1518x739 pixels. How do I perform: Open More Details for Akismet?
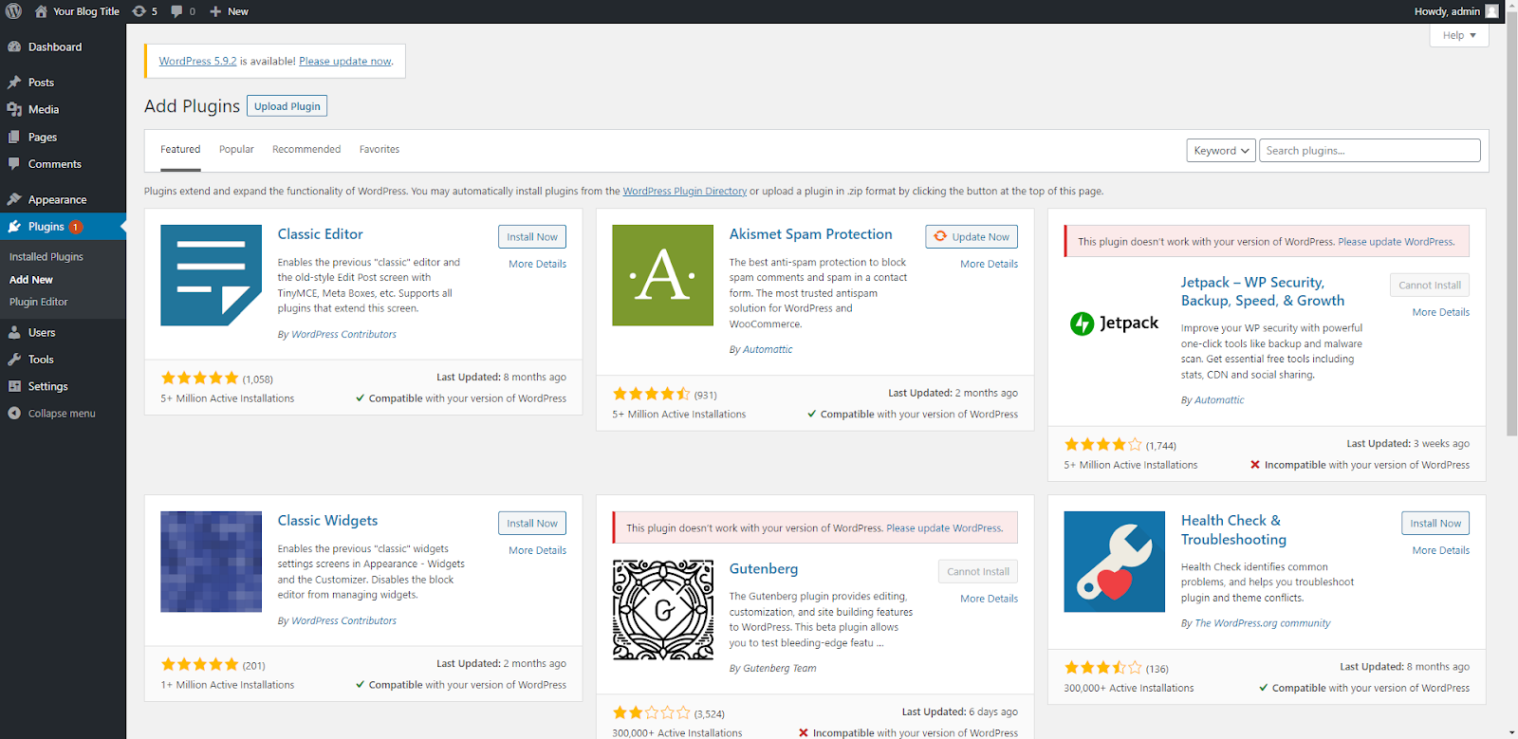click(x=989, y=265)
